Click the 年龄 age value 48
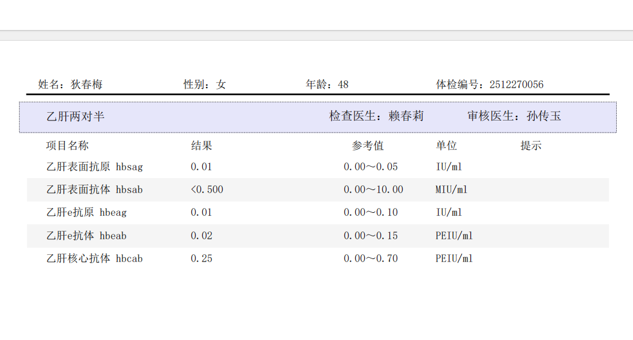Viewport: 633px width, 340px height. click(343, 85)
